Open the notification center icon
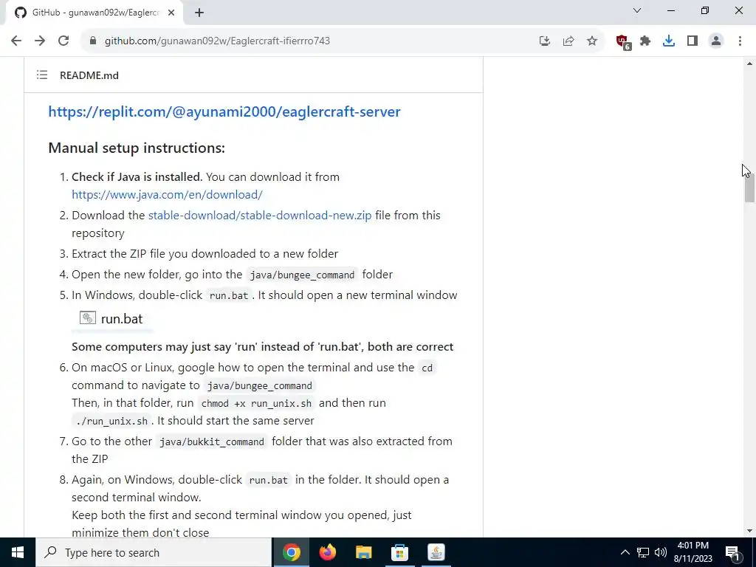756x567 pixels. (x=732, y=552)
